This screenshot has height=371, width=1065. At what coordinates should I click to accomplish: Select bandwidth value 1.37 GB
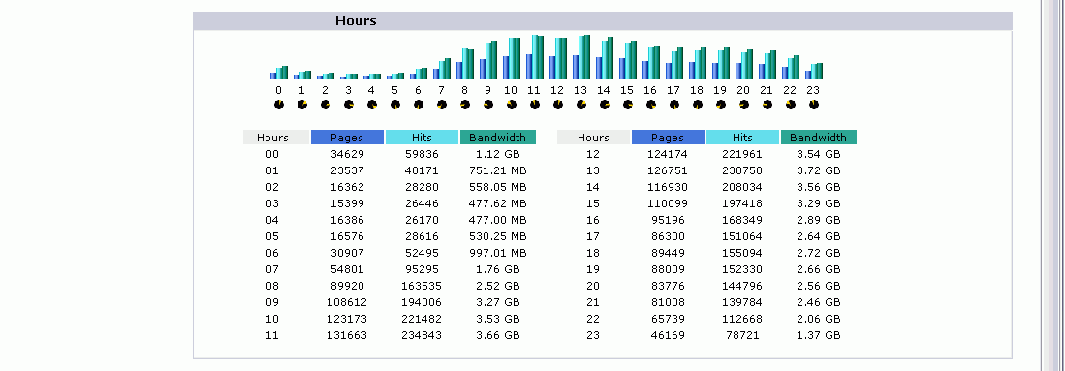click(x=819, y=335)
